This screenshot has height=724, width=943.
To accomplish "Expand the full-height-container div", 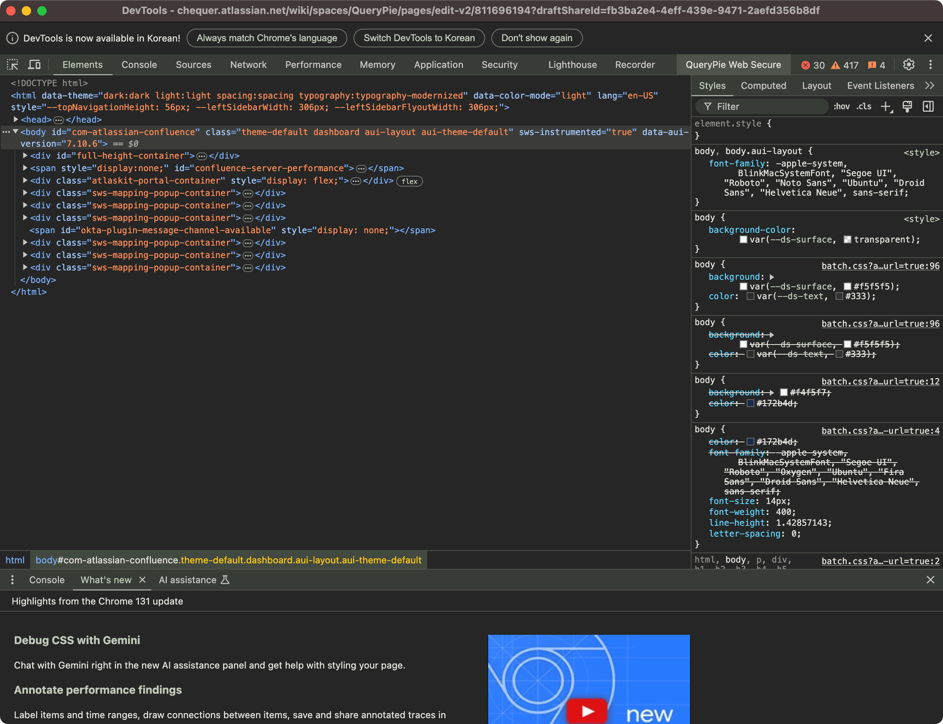I will coord(25,156).
